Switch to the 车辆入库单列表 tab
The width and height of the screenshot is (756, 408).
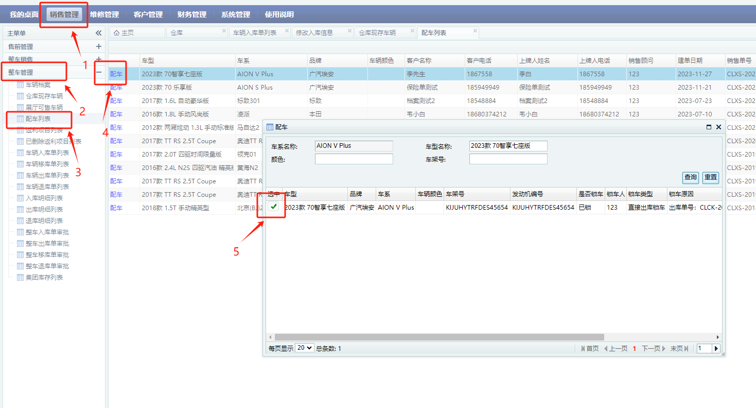255,32
